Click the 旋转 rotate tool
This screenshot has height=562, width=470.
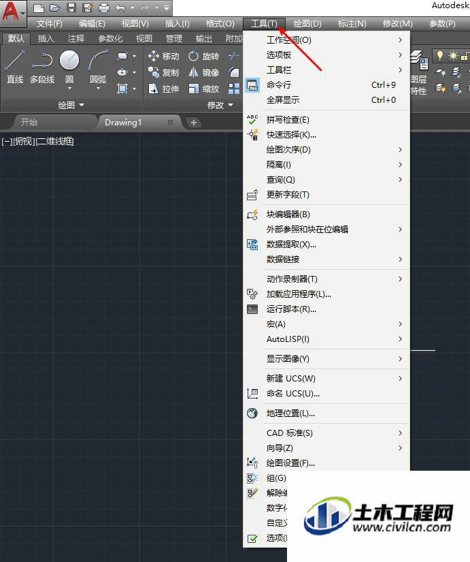point(203,57)
